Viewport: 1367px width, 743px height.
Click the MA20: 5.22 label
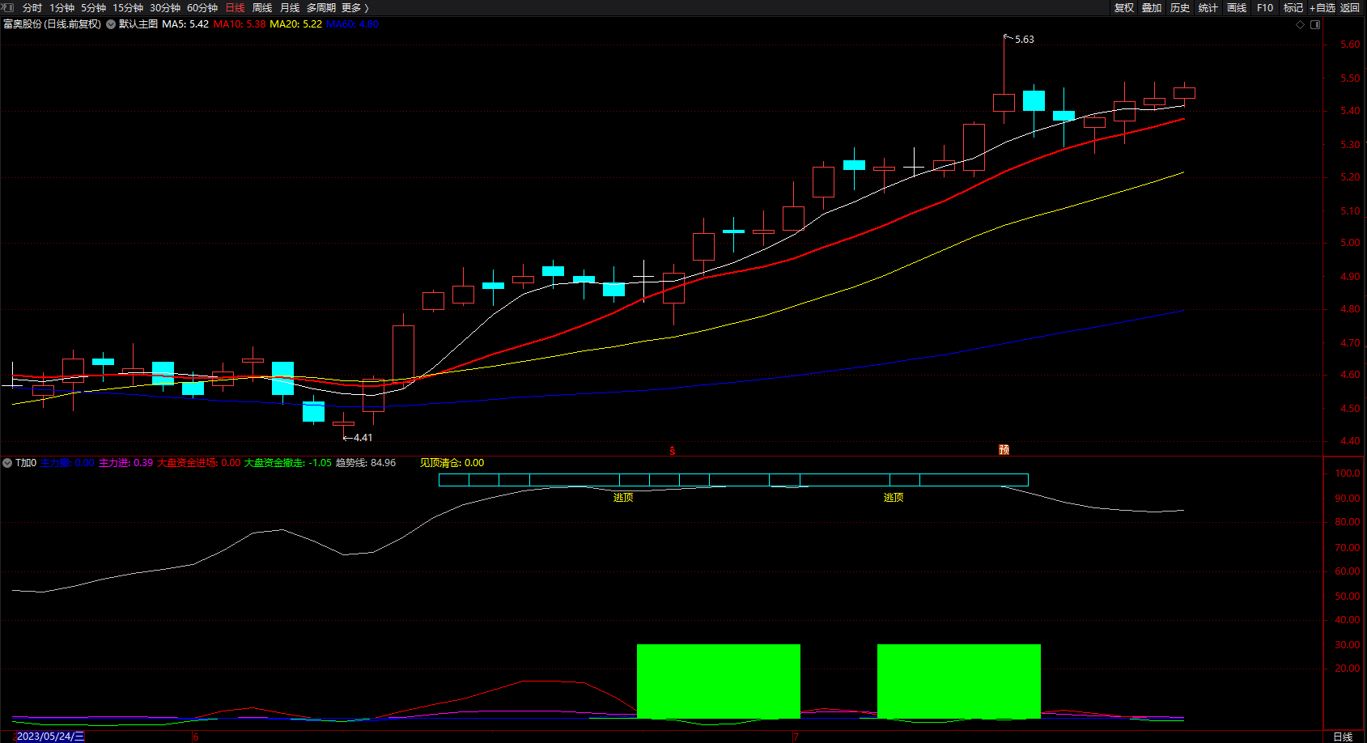coord(296,24)
